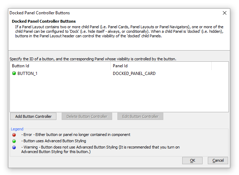Click the Panel Id column header

tap(161, 66)
